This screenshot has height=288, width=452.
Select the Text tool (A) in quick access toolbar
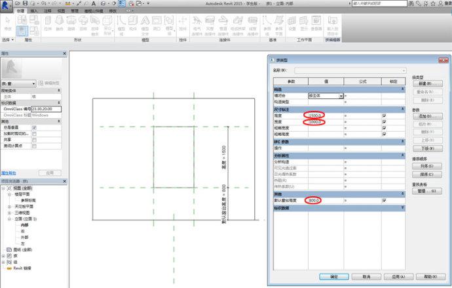[x=94, y=3]
